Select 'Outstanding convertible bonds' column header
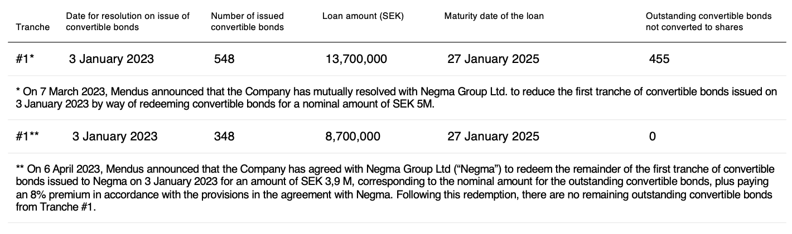Image resolution: width=792 pixels, height=234 pixels. [x=708, y=21]
